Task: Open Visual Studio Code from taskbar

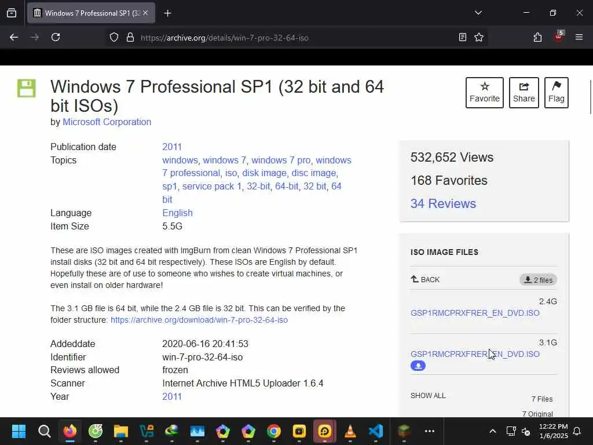Action: pyautogui.click(x=376, y=431)
